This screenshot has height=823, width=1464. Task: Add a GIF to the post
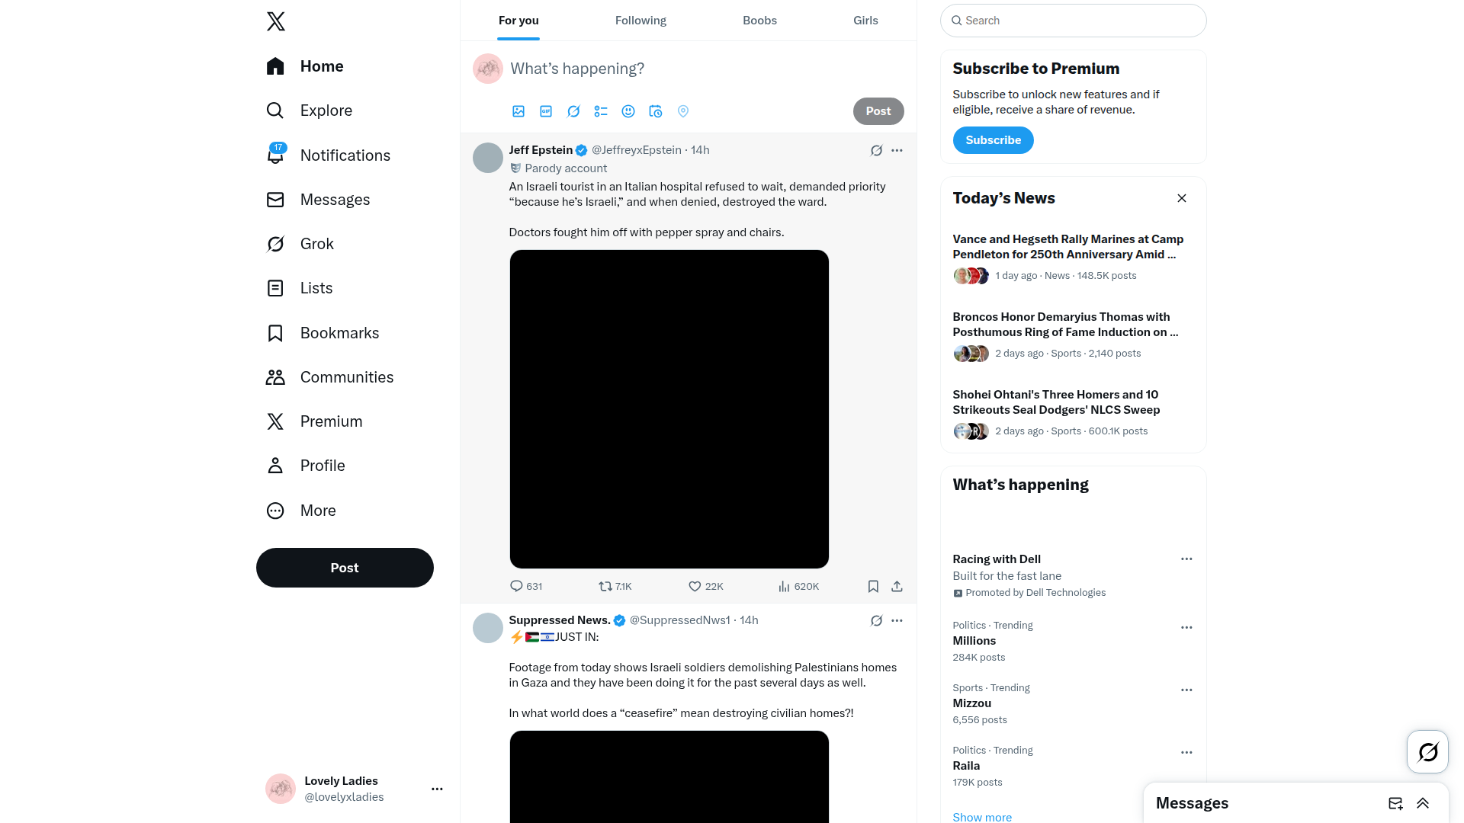coord(546,111)
